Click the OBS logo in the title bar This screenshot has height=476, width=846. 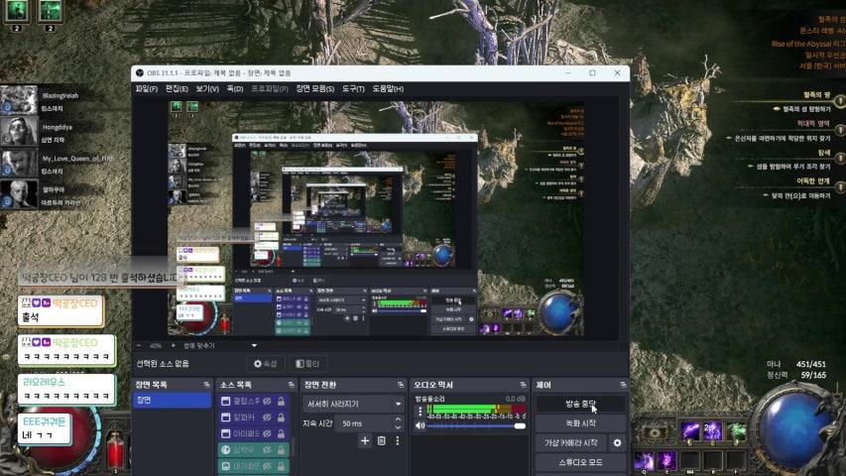[x=140, y=72]
